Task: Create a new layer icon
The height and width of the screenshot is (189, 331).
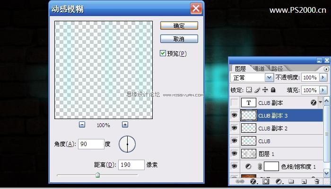Action: (x=304, y=181)
